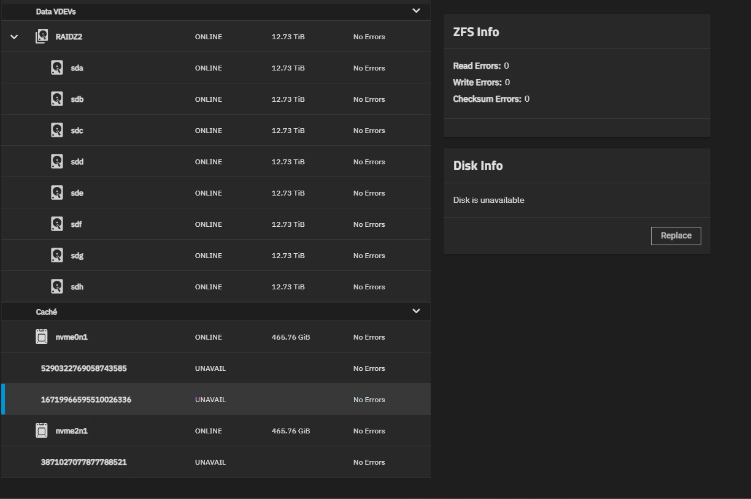
Task: Collapse the RAIDZ2 tree node
Action: click(x=14, y=37)
